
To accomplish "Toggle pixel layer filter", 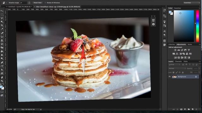I will [183, 65].
